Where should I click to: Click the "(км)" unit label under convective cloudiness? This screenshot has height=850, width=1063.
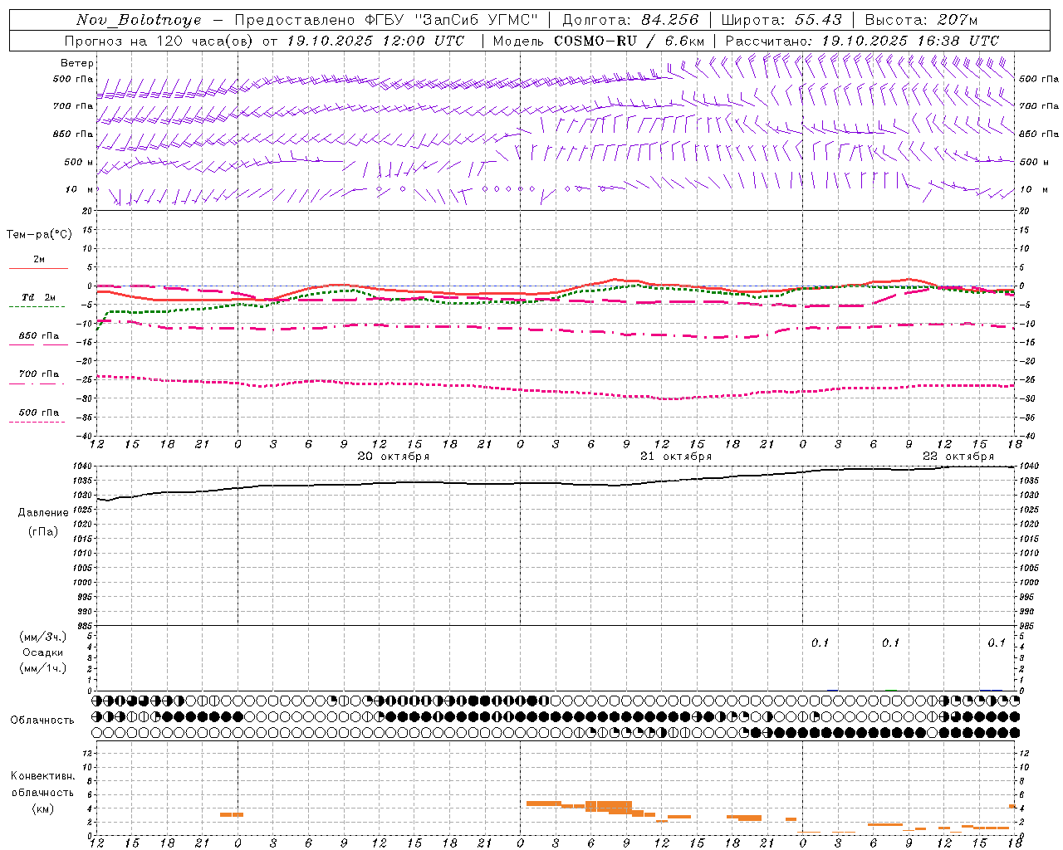click(x=43, y=808)
